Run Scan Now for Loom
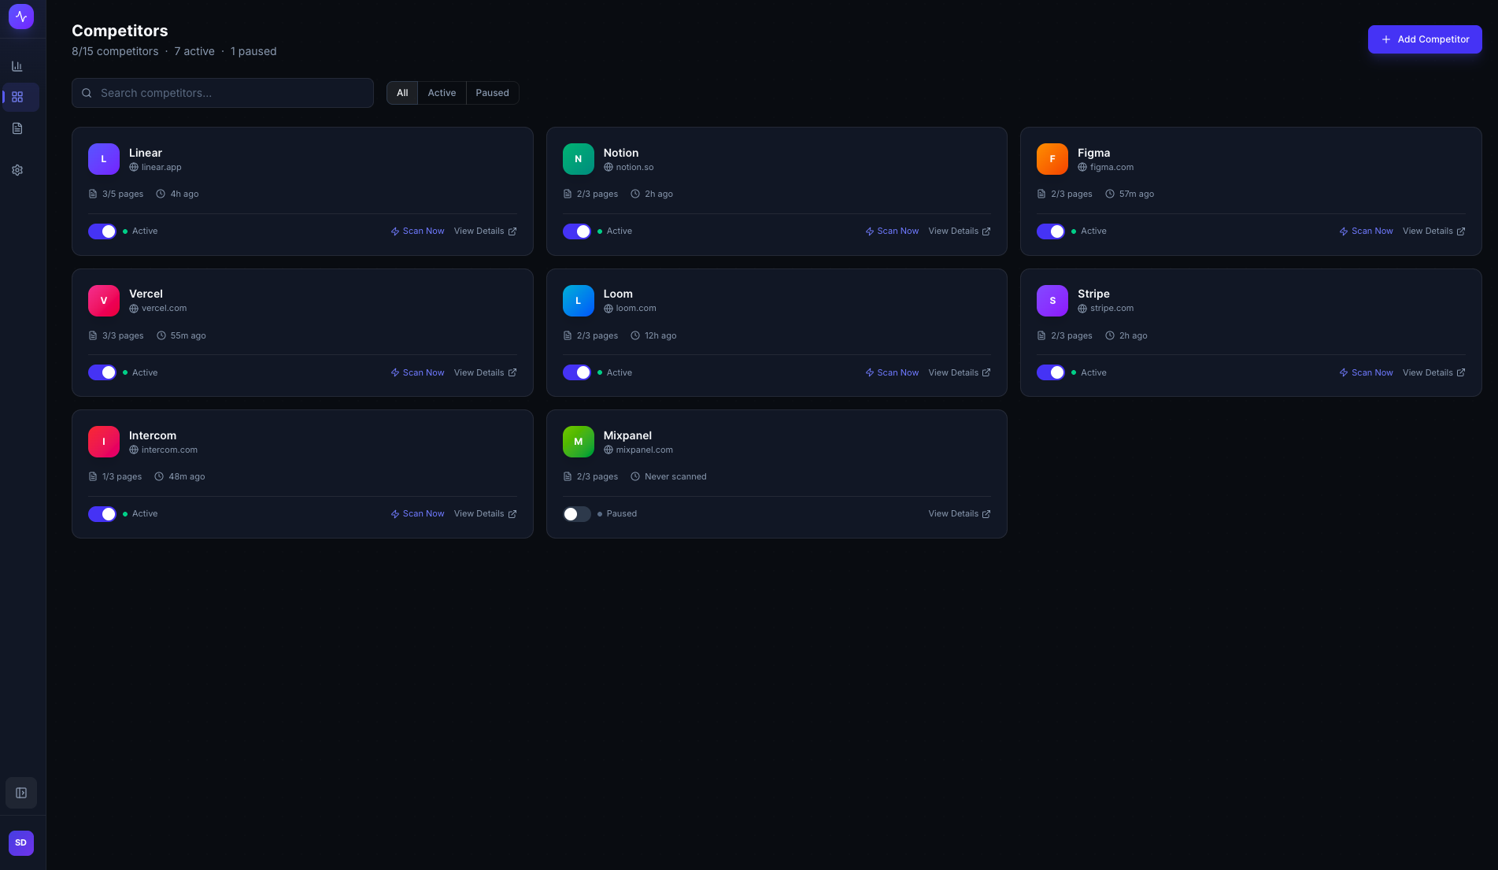Image resolution: width=1498 pixels, height=870 pixels. pos(892,372)
